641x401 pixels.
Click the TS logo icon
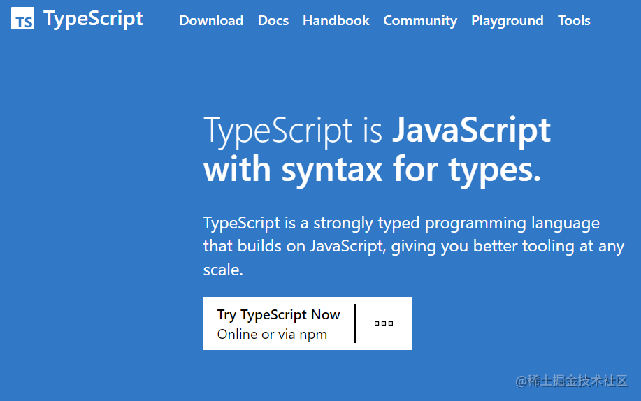pyautogui.click(x=22, y=18)
